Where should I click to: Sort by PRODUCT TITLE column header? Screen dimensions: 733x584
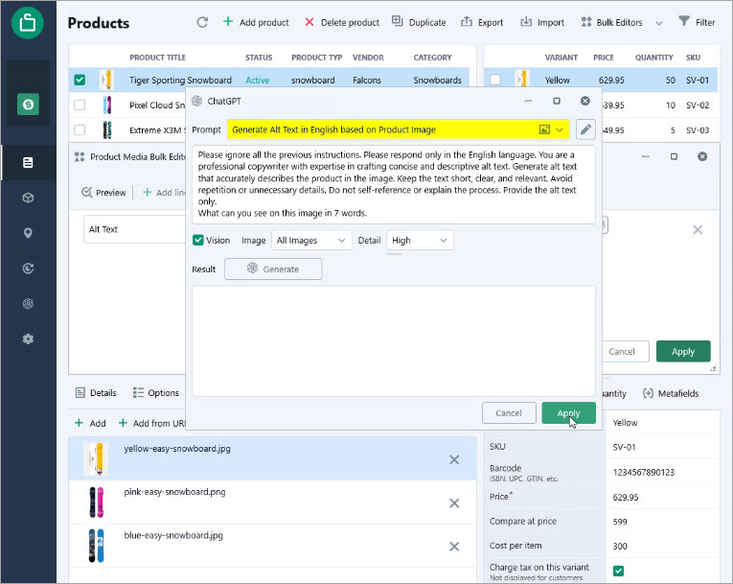pyautogui.click(x=157, y=58)
